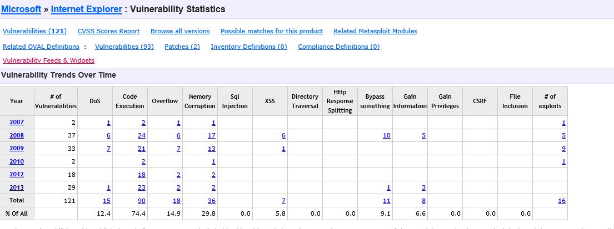Open OVAL Vulnerabilities (93) link
The image size is (614, 229).
[x=124, y=47]
